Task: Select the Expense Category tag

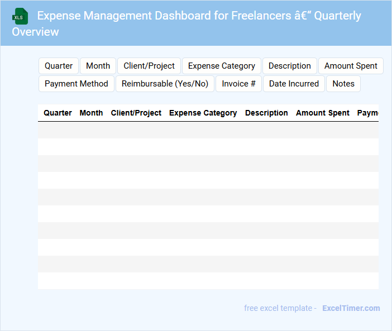Action: (222, 66)
